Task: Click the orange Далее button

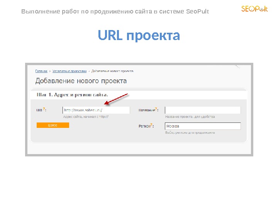Action: 53,125
